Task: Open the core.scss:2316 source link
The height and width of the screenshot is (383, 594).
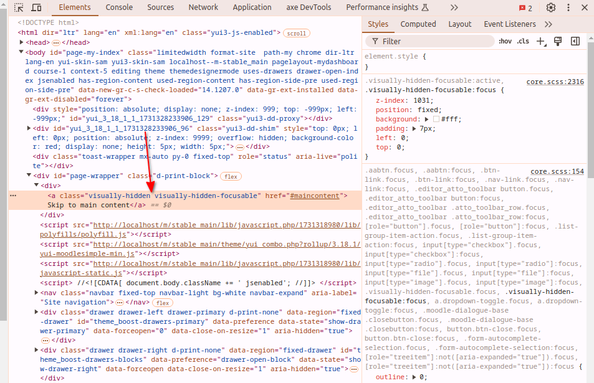Action: point(555,82)
